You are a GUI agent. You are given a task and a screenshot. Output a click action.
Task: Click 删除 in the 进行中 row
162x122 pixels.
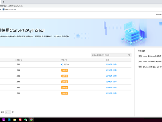click(x=115, y=64)
